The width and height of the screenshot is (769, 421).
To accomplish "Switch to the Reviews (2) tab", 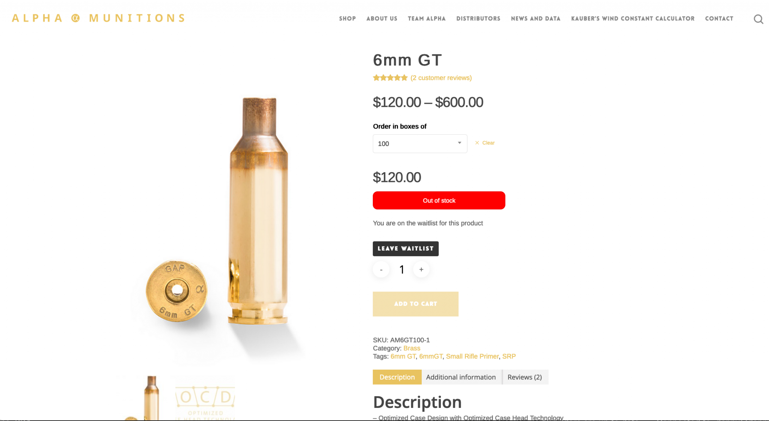I will point(525,377).
